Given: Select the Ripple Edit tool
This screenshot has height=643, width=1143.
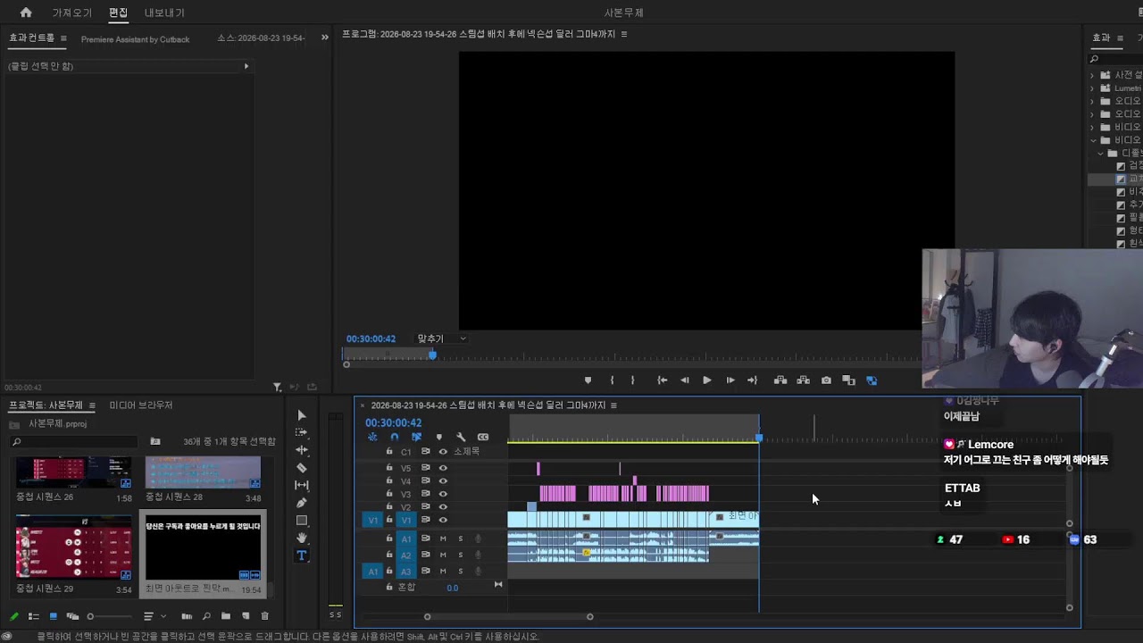Looking at the screenshot, I should click(x=302, y=450).
